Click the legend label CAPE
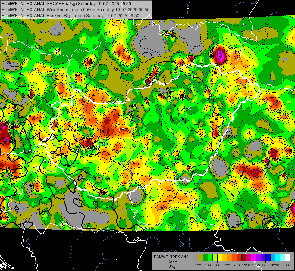 [172, 262]
